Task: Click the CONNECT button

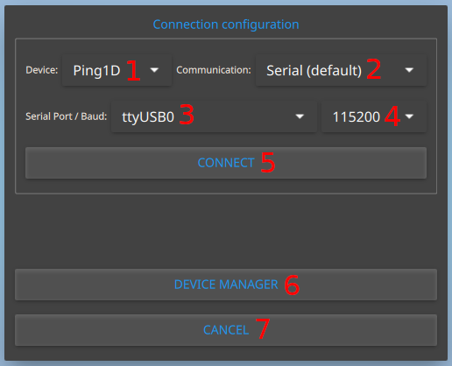Action: tap(226, 163)
